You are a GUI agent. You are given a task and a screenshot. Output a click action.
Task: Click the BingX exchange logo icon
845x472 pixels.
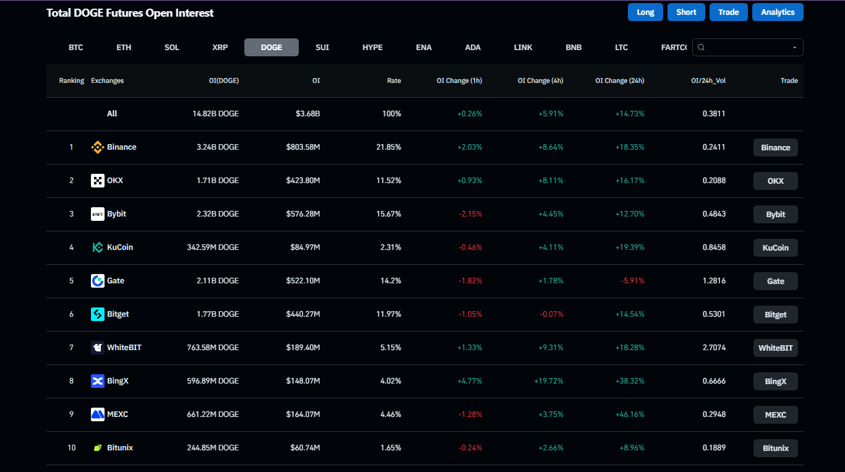click(x=98, y=381)
